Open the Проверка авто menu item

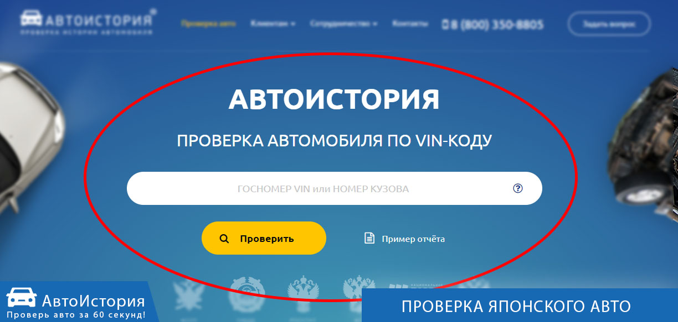tap(208, 24)
